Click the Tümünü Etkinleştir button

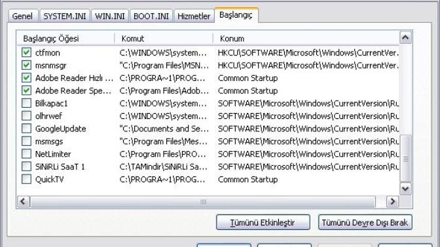263,222
